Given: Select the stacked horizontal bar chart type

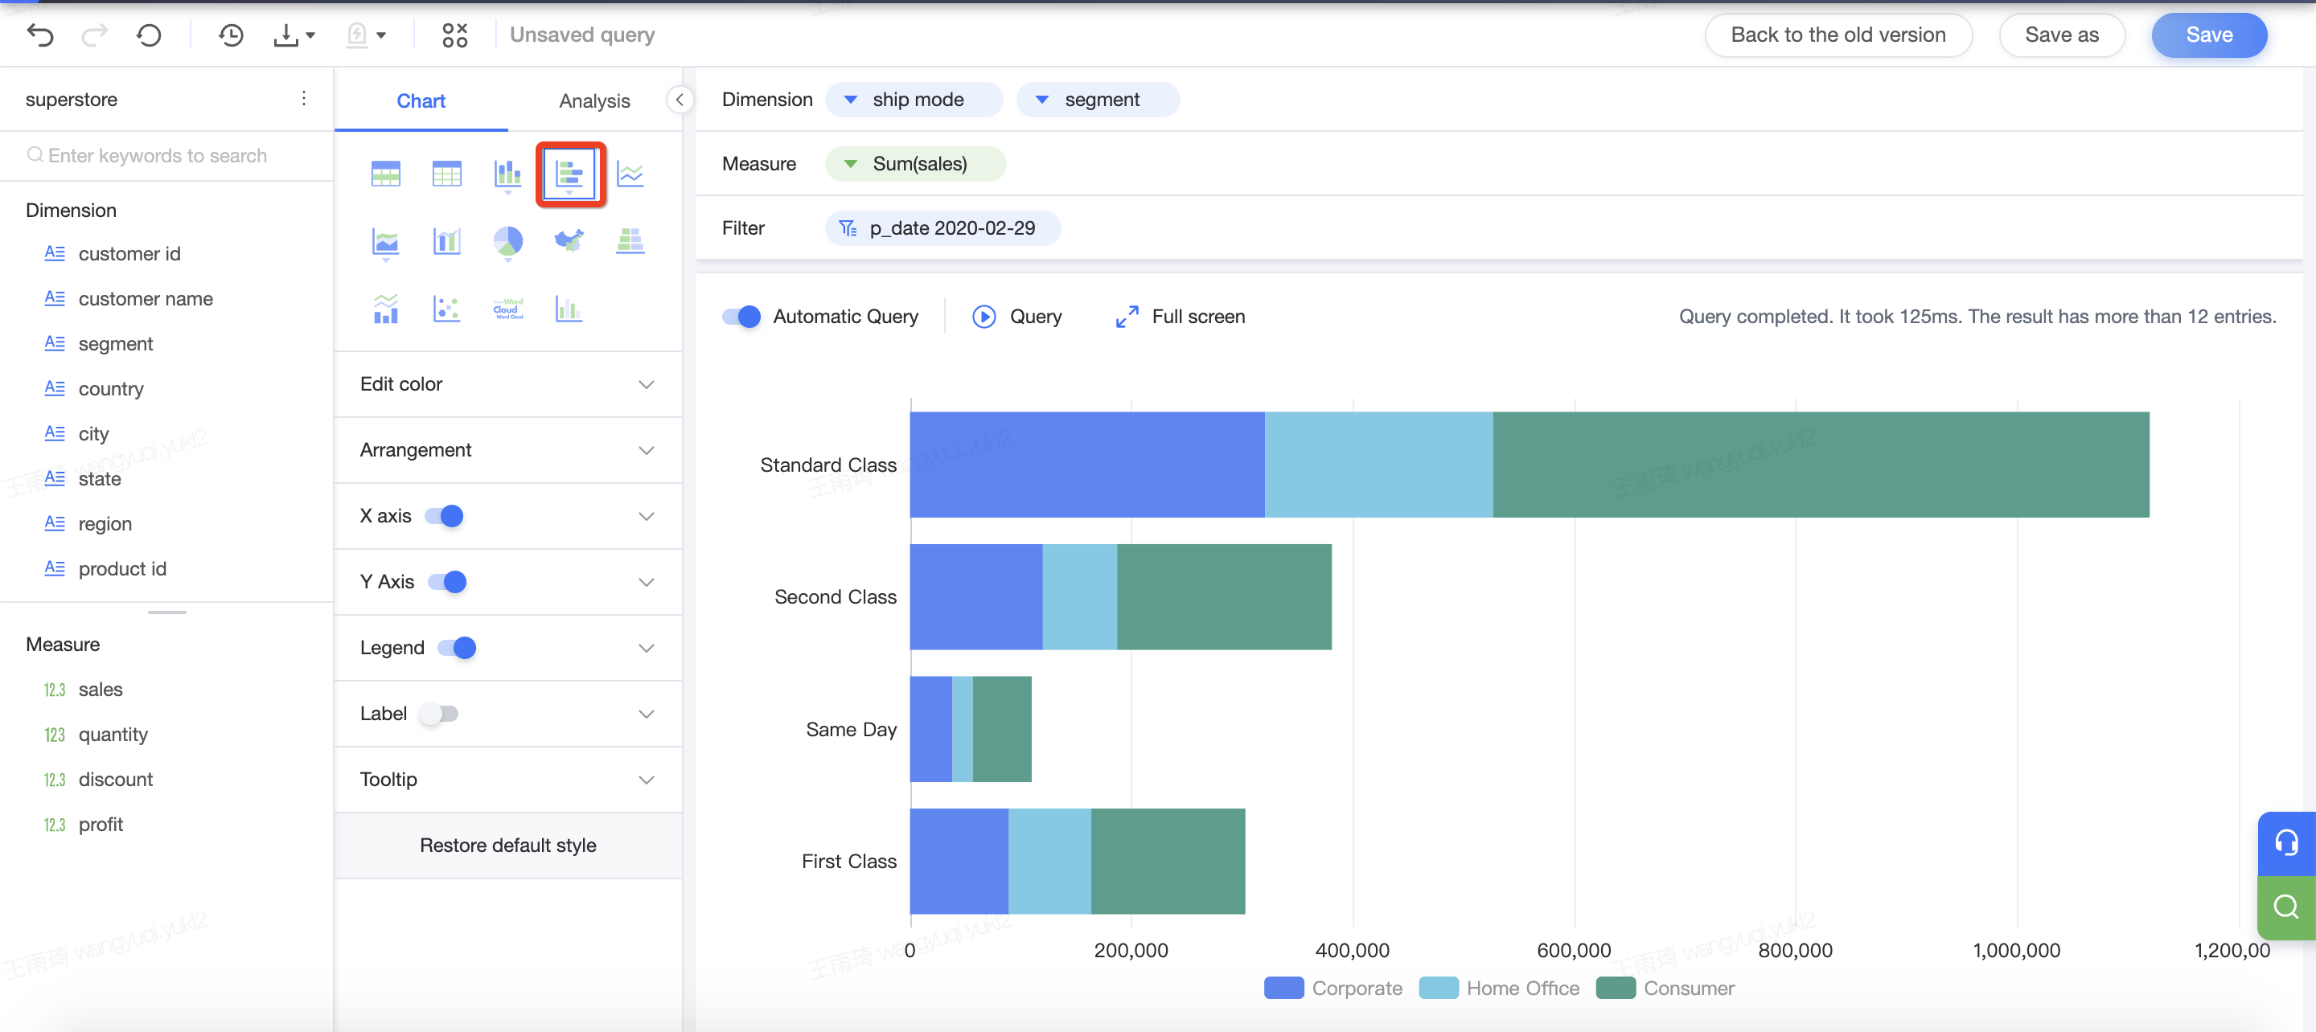Looking at the screenshot, I should (569, 174).
